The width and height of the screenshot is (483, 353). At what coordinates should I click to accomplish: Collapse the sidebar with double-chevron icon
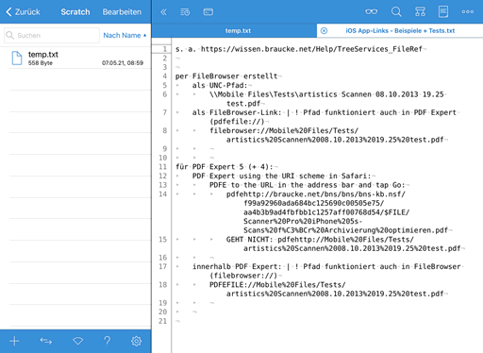[x=163, y=12]
